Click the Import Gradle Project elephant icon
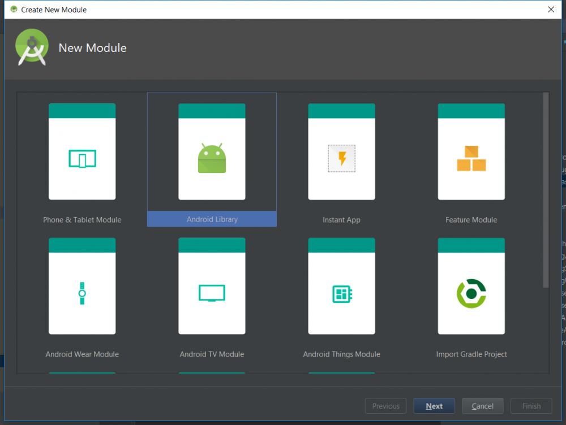This screenshot has height=425, width=566. coord(471,292)
